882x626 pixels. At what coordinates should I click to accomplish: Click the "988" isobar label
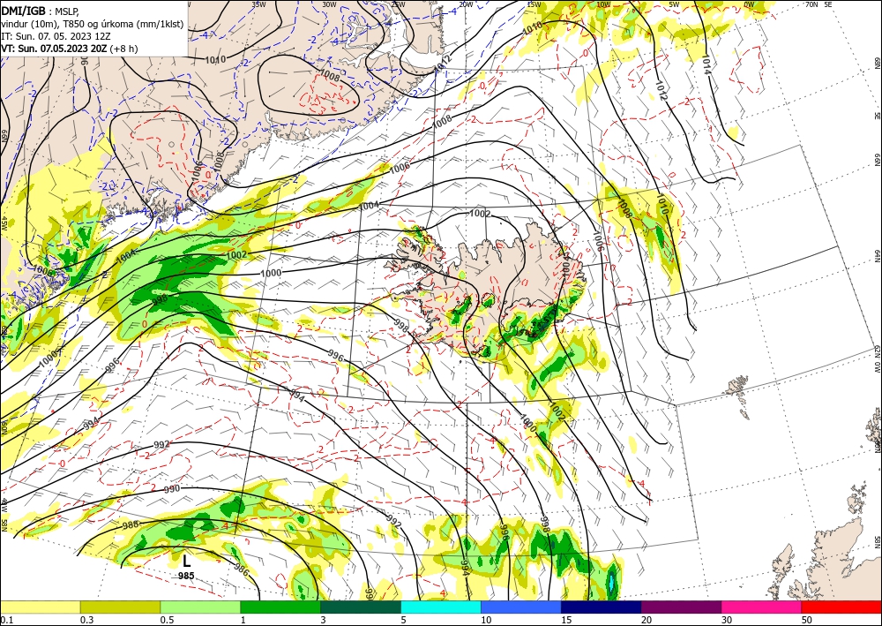(131, 525)
